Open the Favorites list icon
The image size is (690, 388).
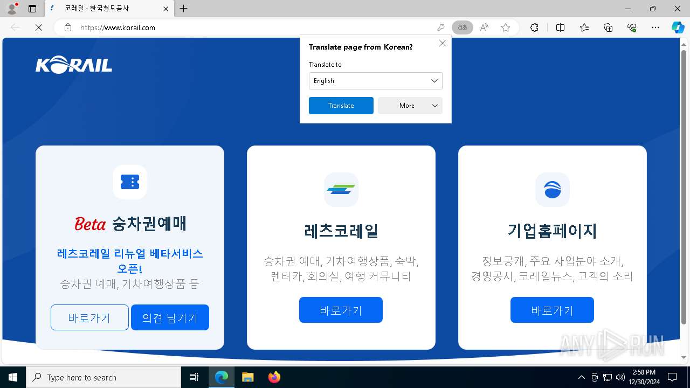pos(584,27)
